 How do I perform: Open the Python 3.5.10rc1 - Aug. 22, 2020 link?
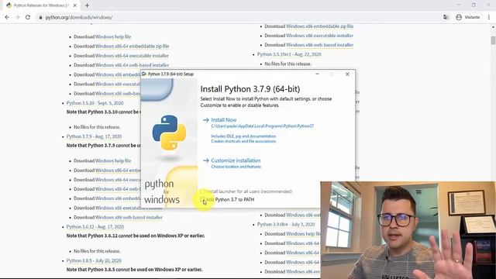[x=289, y=54]
